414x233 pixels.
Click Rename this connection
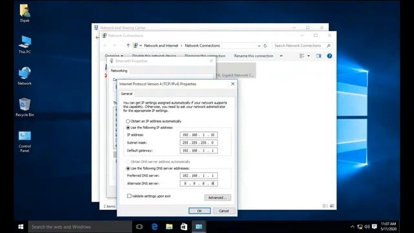pos(254,56)
